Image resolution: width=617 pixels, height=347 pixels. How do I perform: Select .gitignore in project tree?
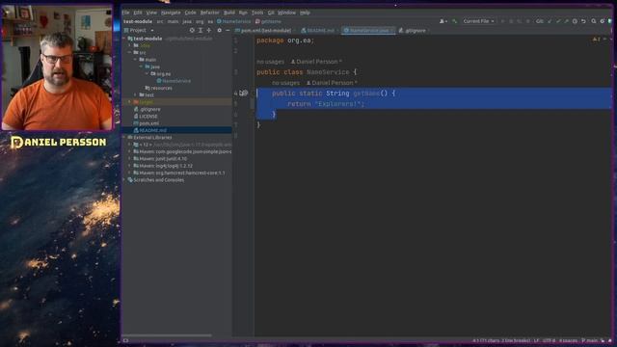pos(148,109)
